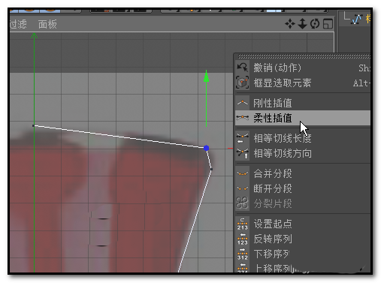Click the green Y-axis arrow handle
Viewport: 381px width, 283px height.
tap(206, 76)
